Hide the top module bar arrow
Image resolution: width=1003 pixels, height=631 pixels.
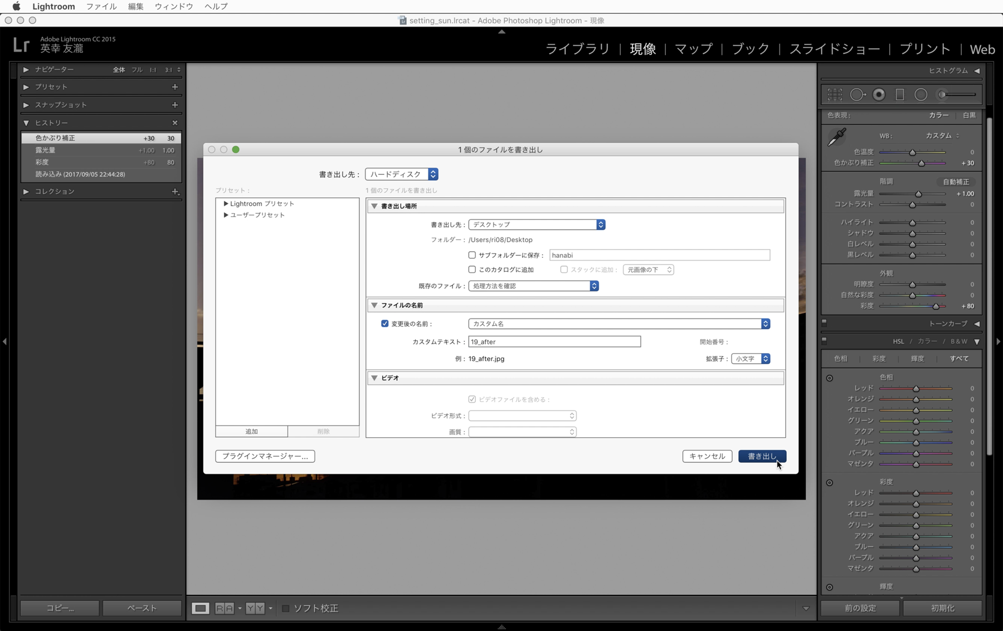click(x=501, y=32)
